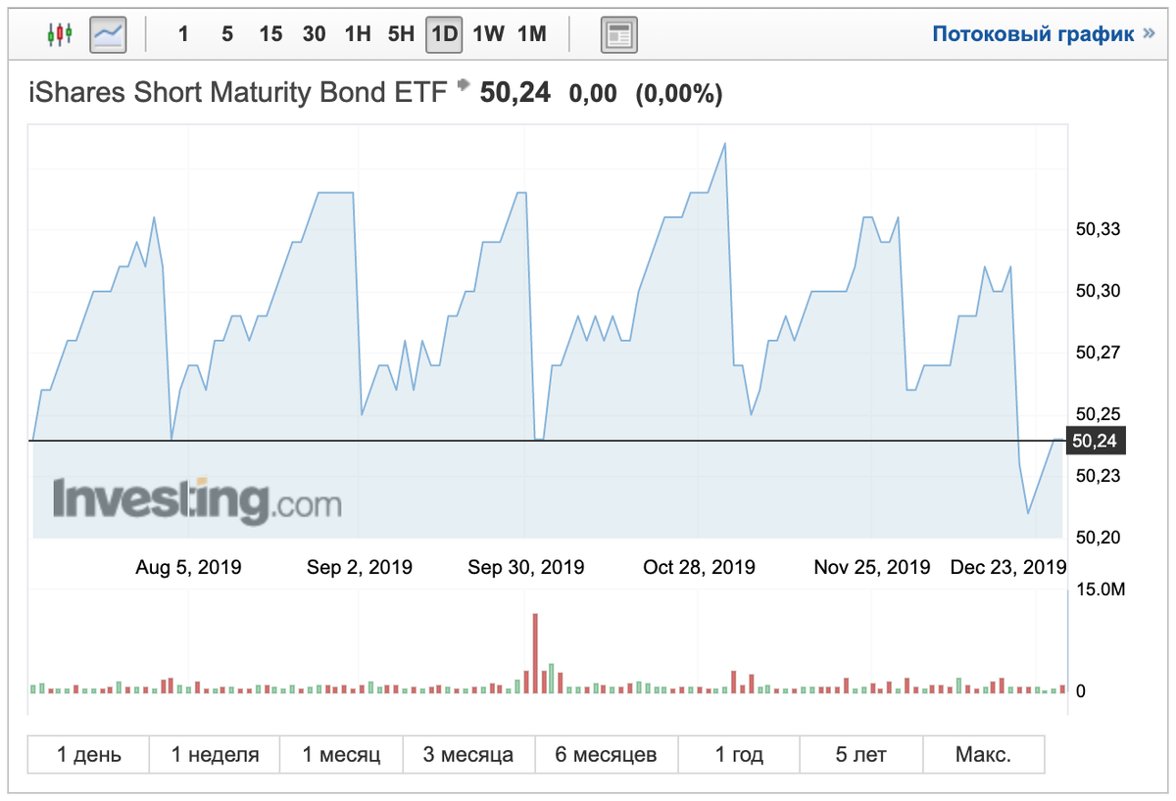Viewport: 1176px width, 801px height.
Task: Click the tallest red volume bar
Action: (535, 653)
